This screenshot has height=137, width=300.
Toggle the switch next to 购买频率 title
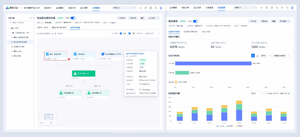tap(196, 21)
